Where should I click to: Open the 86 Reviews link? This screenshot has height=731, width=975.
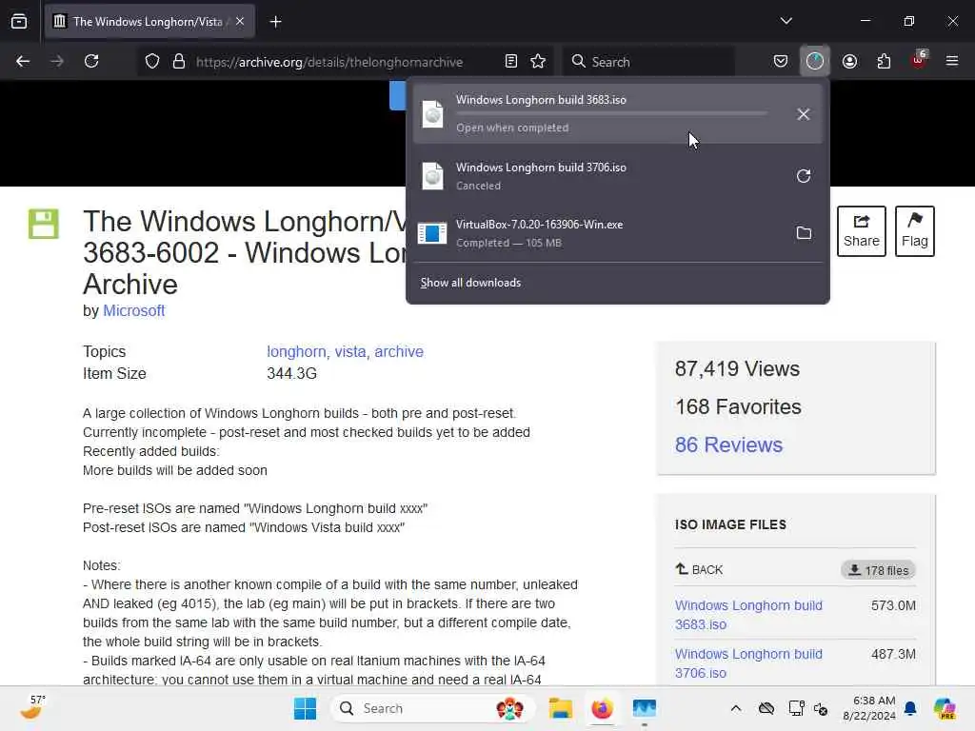point(728,445)
